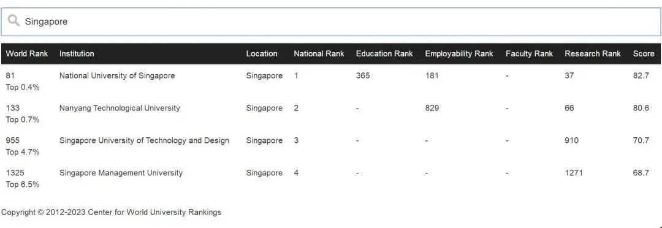
Task: Open Singapore Management University entry
Action: tap(121, 173)
